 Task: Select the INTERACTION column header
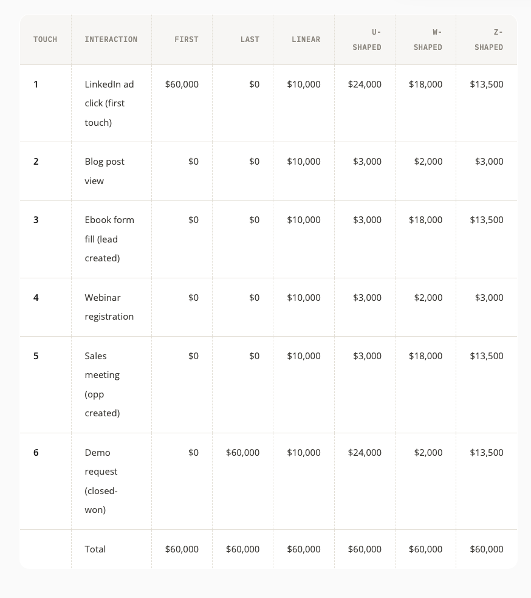[111, 40]
